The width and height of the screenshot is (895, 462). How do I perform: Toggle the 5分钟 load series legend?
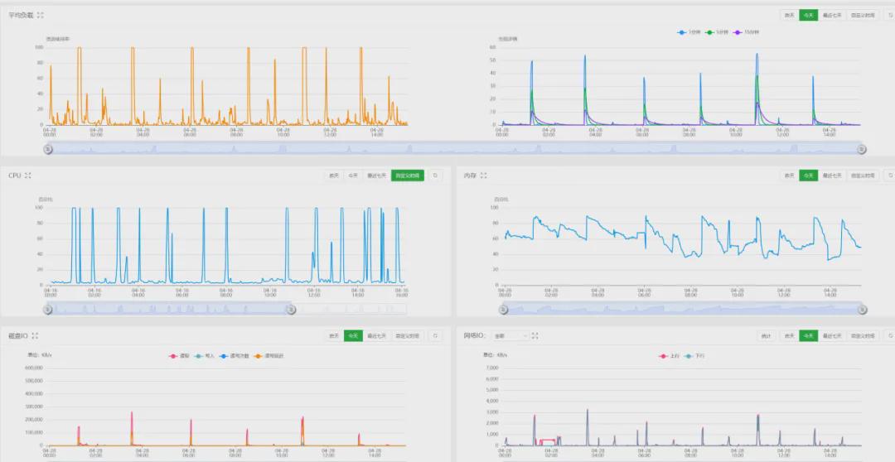pyautogui.click(x=715, y=32)
